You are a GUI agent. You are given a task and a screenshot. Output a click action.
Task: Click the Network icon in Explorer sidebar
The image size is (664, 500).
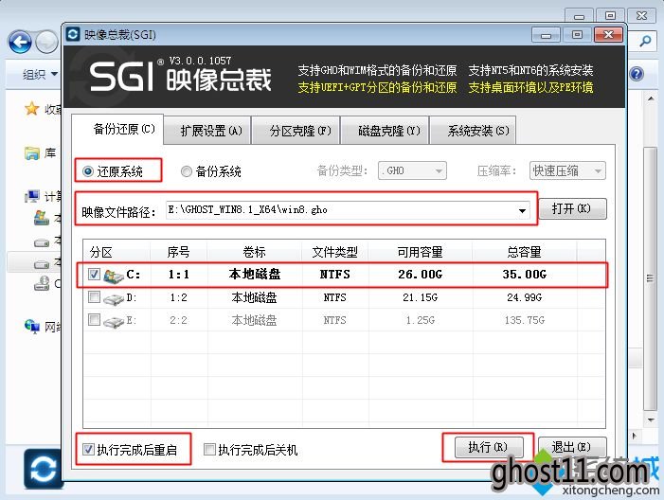tap(32, 326)
